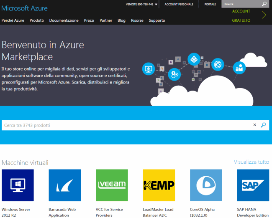Click the Macchine virtuali section heading
The width and height of the screenshot is (272, 218).
point(25,162)
